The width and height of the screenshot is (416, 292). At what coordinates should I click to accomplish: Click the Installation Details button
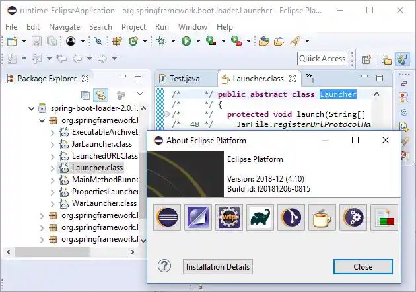218,267
